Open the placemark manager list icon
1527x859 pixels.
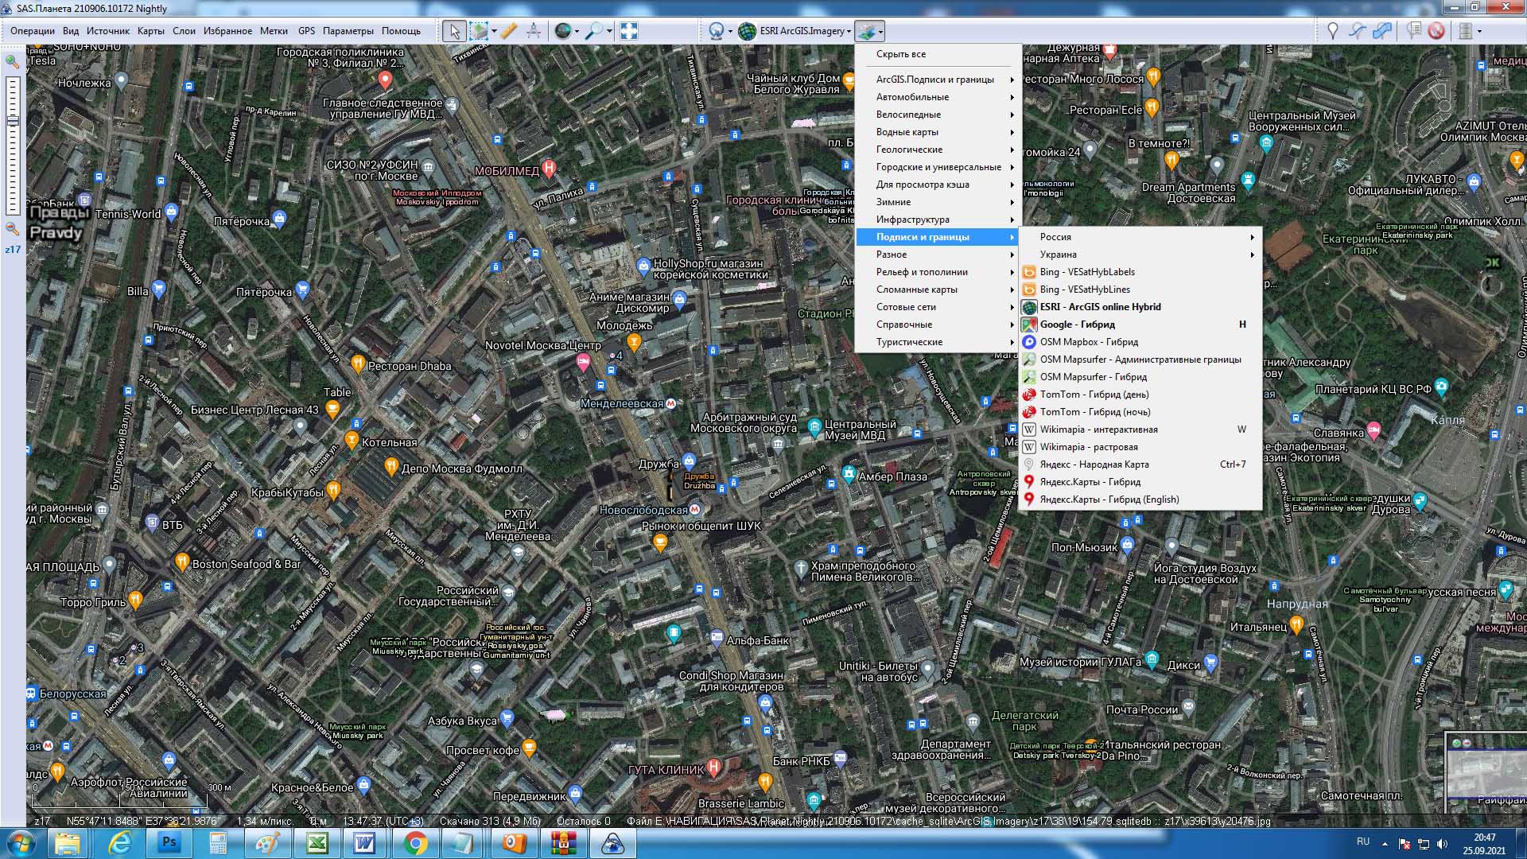coord(1413,31)
